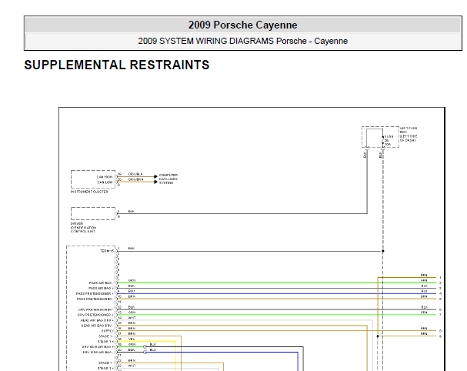Viewport: 467px width, 371px height.
Task: Click the 'ORG/BLK' wire color label
Action: pyautogui.click(x=135, y=174)
